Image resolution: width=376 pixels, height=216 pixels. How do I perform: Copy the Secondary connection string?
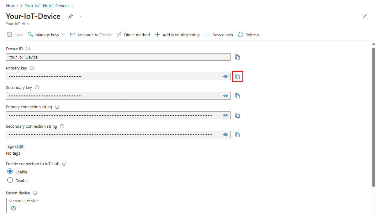point(237,134)
